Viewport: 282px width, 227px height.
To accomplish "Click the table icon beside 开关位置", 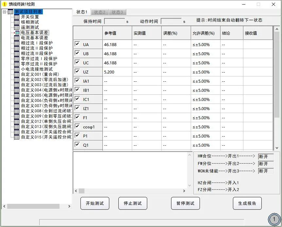I will pyautogui.click(x=17, y=17).
